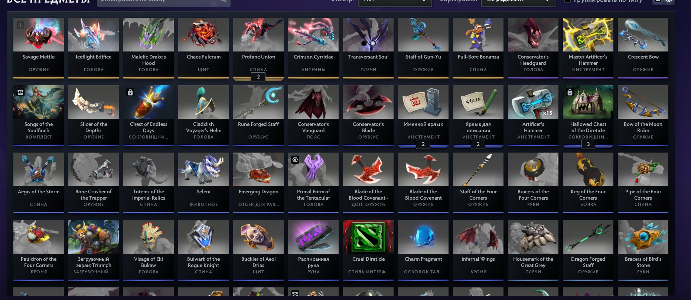Select the Savage Mettle weapon item
Image resolution: width=691 pixels, height=300 pixels.
[x=39, y=48]
